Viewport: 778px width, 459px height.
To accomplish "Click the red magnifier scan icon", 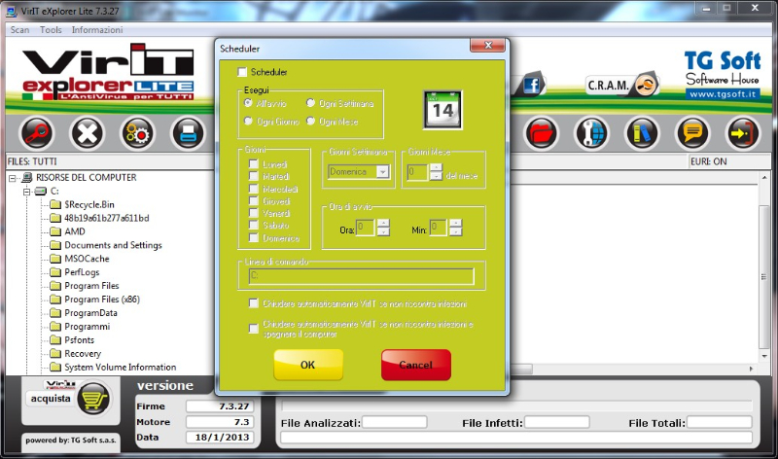I will (x=36, y=131).
